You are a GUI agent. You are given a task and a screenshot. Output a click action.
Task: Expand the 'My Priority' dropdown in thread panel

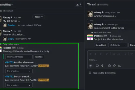pyautogui.click(x=118, y=45)
